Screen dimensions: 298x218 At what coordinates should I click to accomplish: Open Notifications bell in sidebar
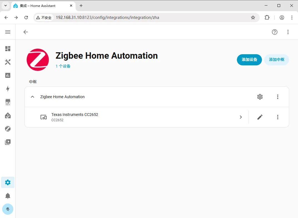[x=8, y=196]
